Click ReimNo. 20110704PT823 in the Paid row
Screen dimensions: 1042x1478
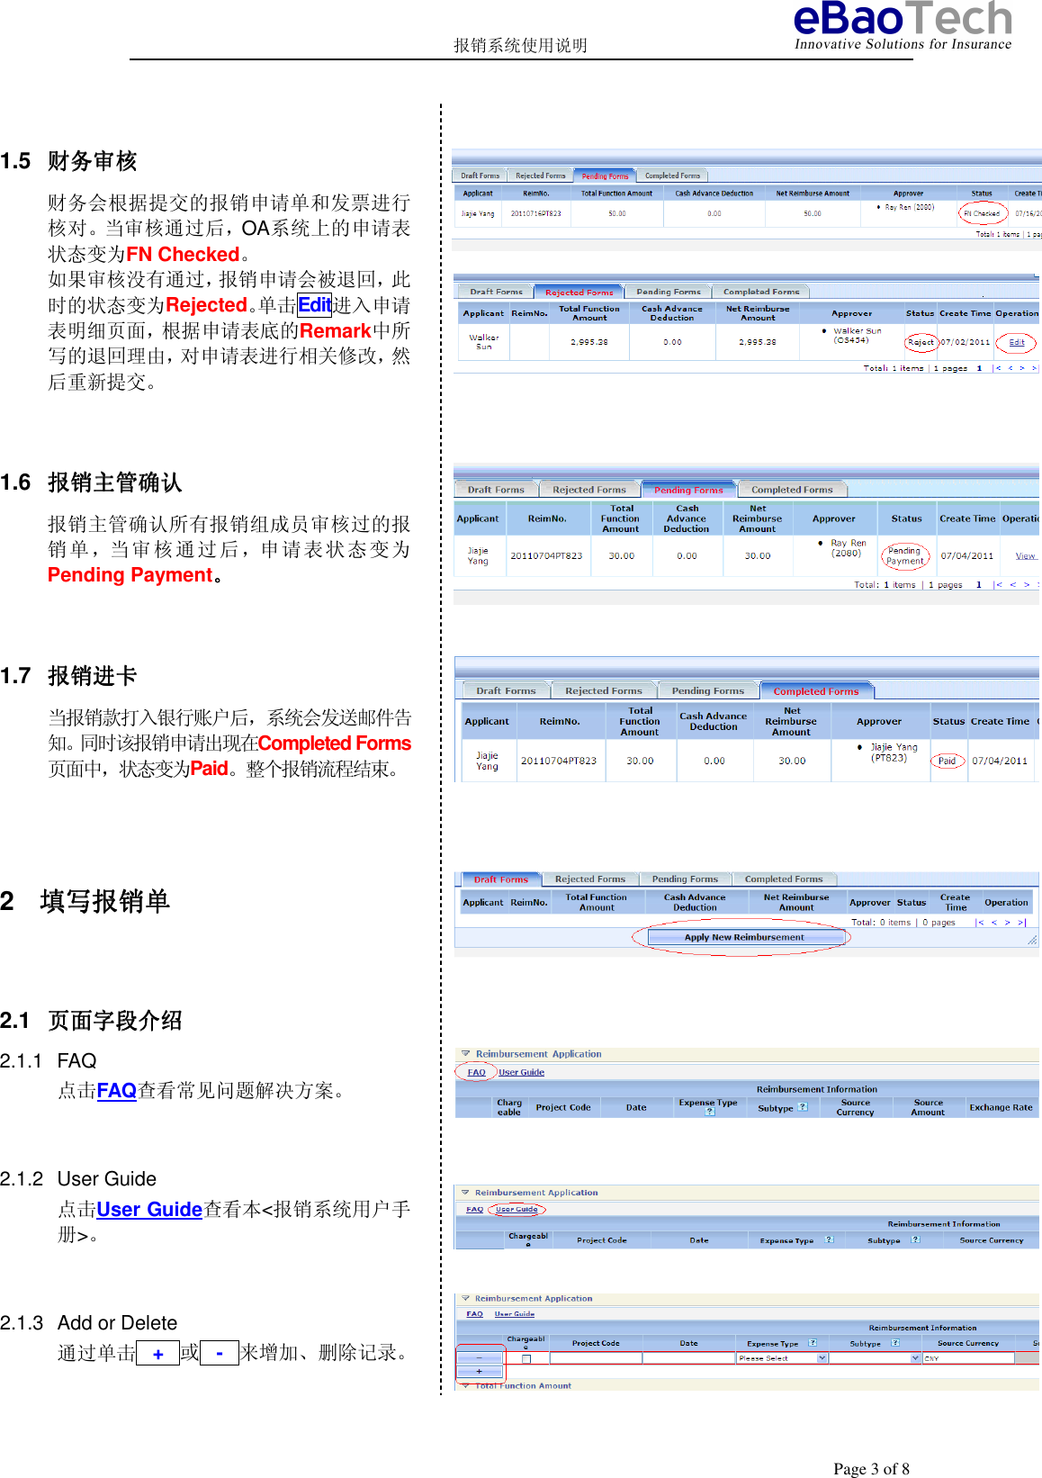click(x=559, y=761)
